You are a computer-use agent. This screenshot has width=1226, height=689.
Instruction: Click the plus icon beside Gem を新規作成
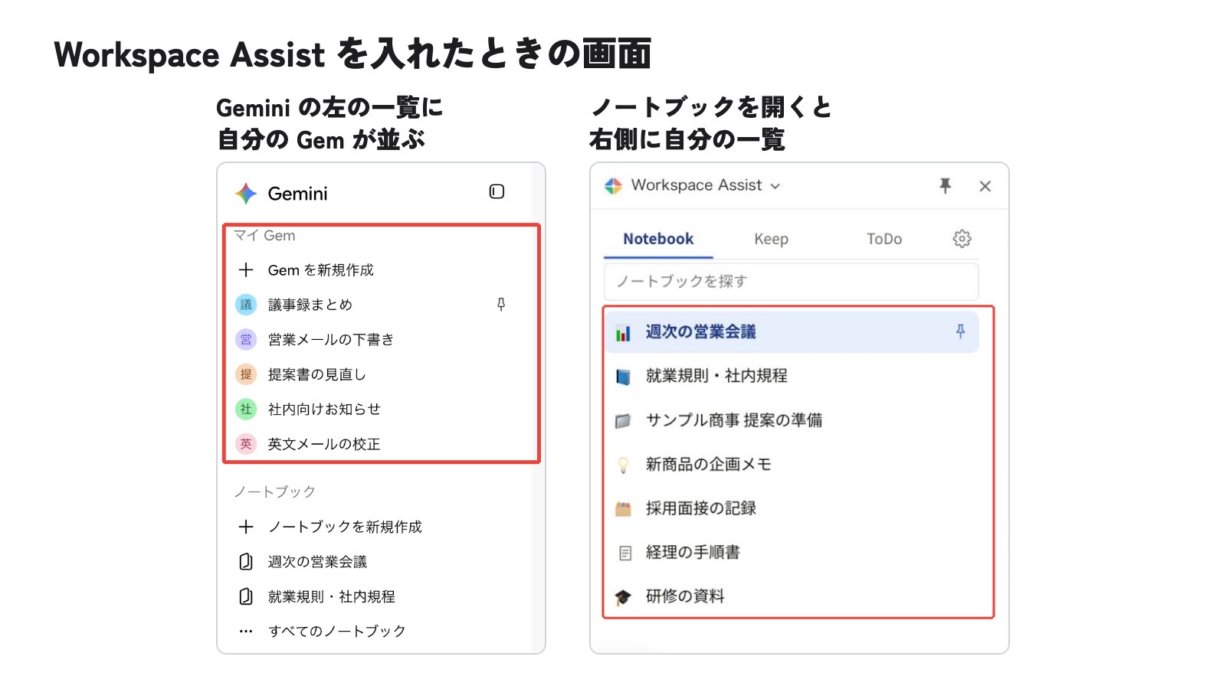click(246, 269)
